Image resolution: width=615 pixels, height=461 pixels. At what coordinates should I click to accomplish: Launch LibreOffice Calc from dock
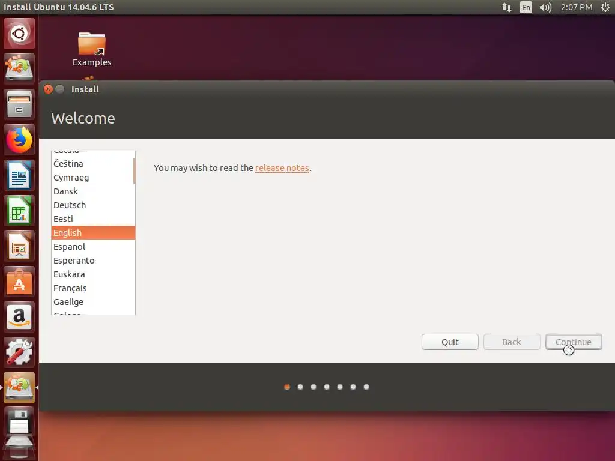(x=19, y=211)
